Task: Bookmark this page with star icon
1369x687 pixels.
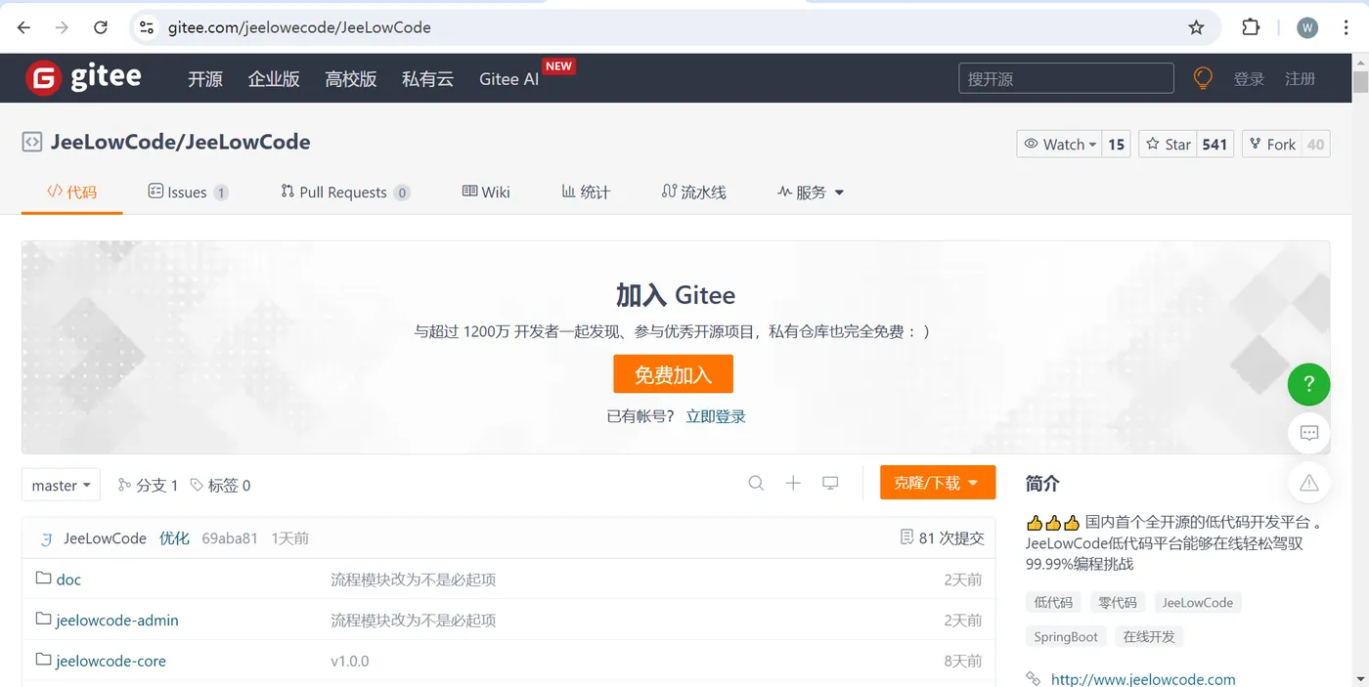Action: pos(1196,27)
